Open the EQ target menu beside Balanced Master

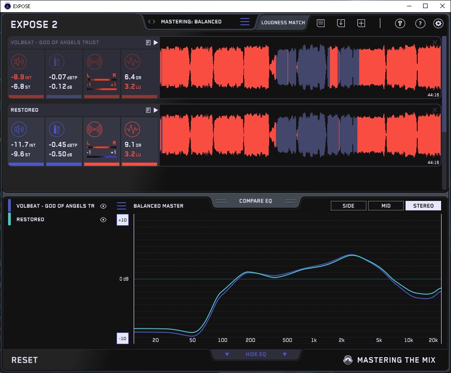click(x=122, y=206)
